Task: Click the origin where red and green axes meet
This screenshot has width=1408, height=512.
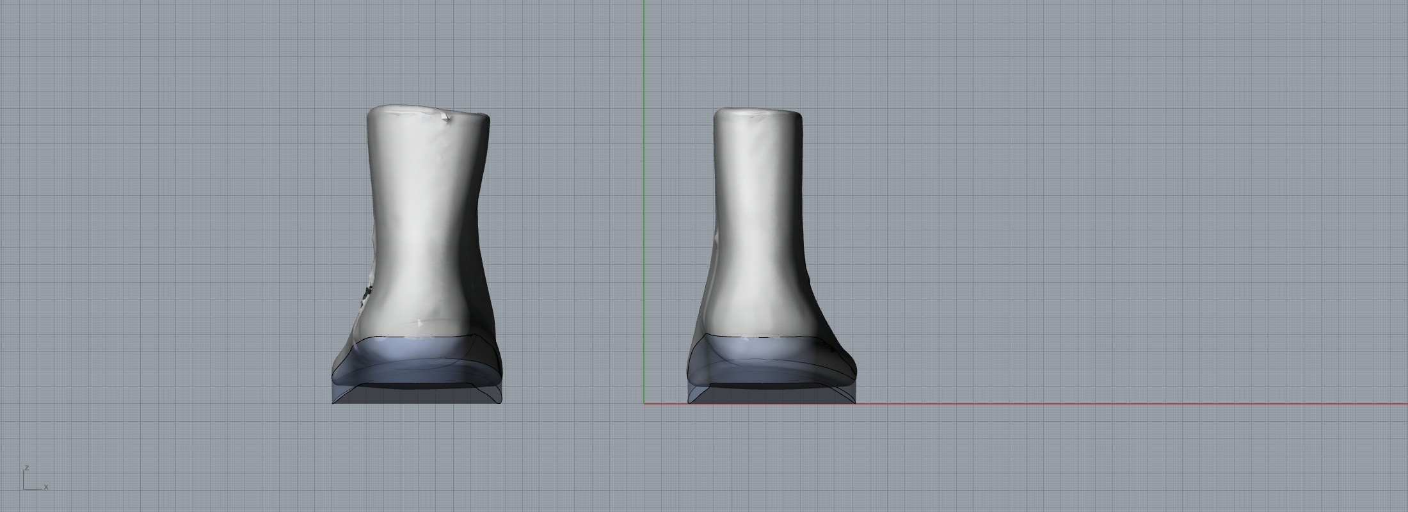Action: 644,404
